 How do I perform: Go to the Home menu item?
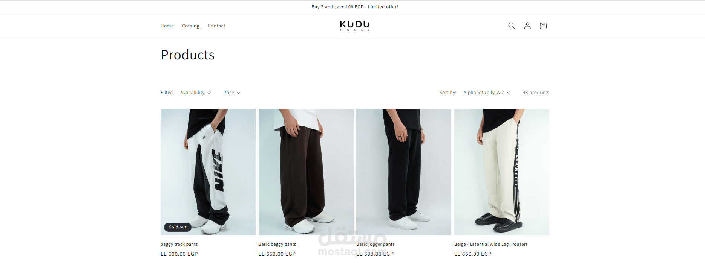click(x=167, y=26)
